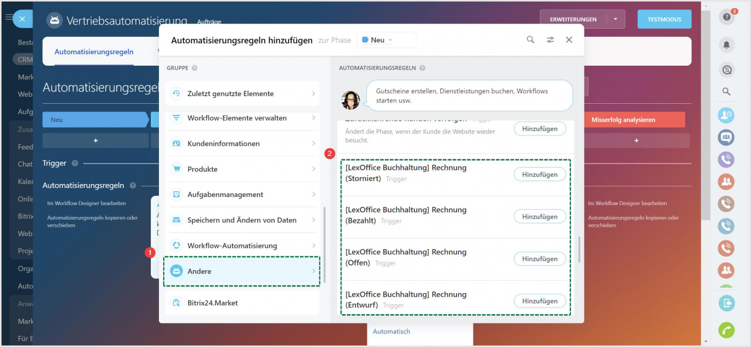The width and height of the screenshot is (751, 347).
Task: Add the Rechnung (Entwurf) trigger
Action: 540,301
